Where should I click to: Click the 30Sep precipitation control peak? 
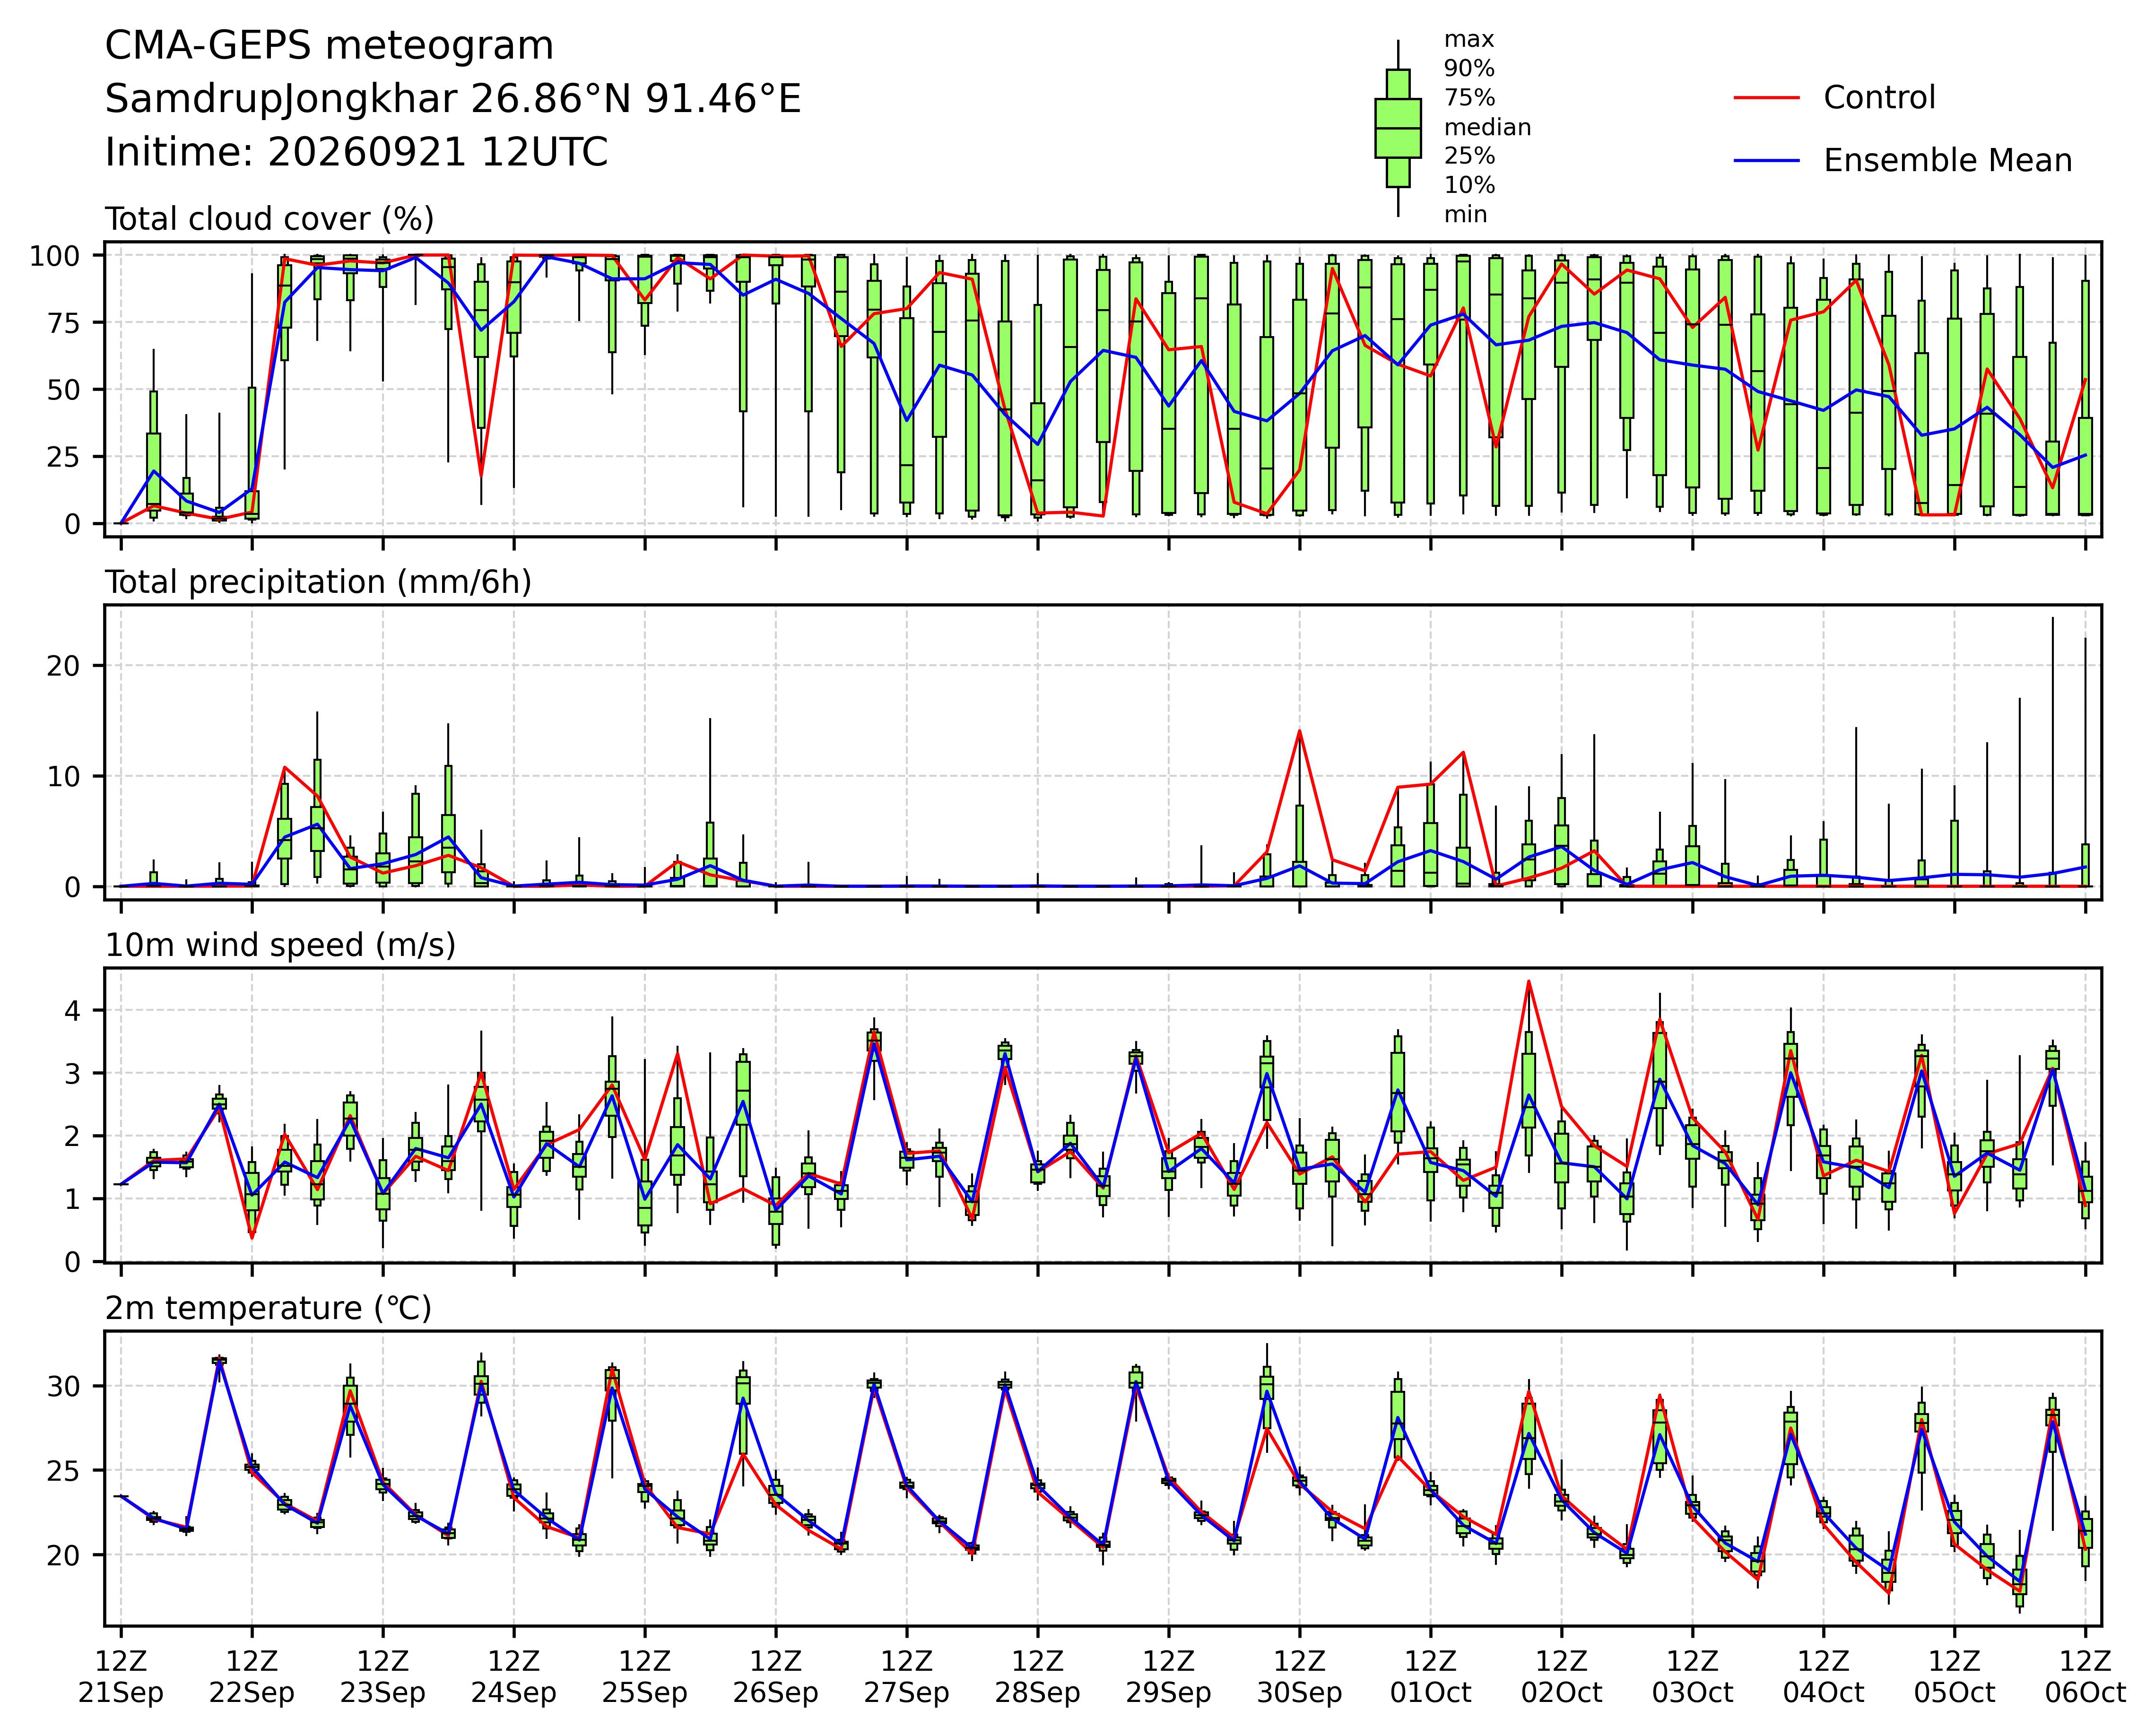click(1299, 730)
